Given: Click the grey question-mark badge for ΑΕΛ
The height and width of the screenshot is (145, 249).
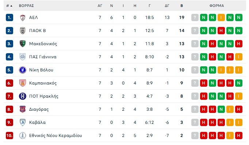Looking at the screenshot, I should click(195, 17).
